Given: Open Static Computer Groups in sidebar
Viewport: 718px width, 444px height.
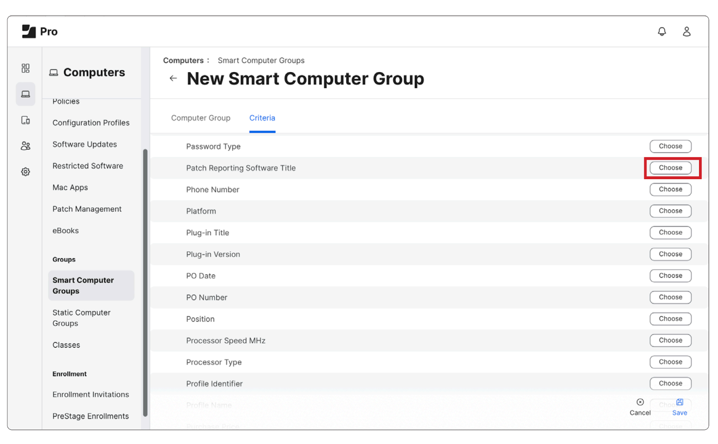Looking at the screenshot, I should tap(81, 318).
